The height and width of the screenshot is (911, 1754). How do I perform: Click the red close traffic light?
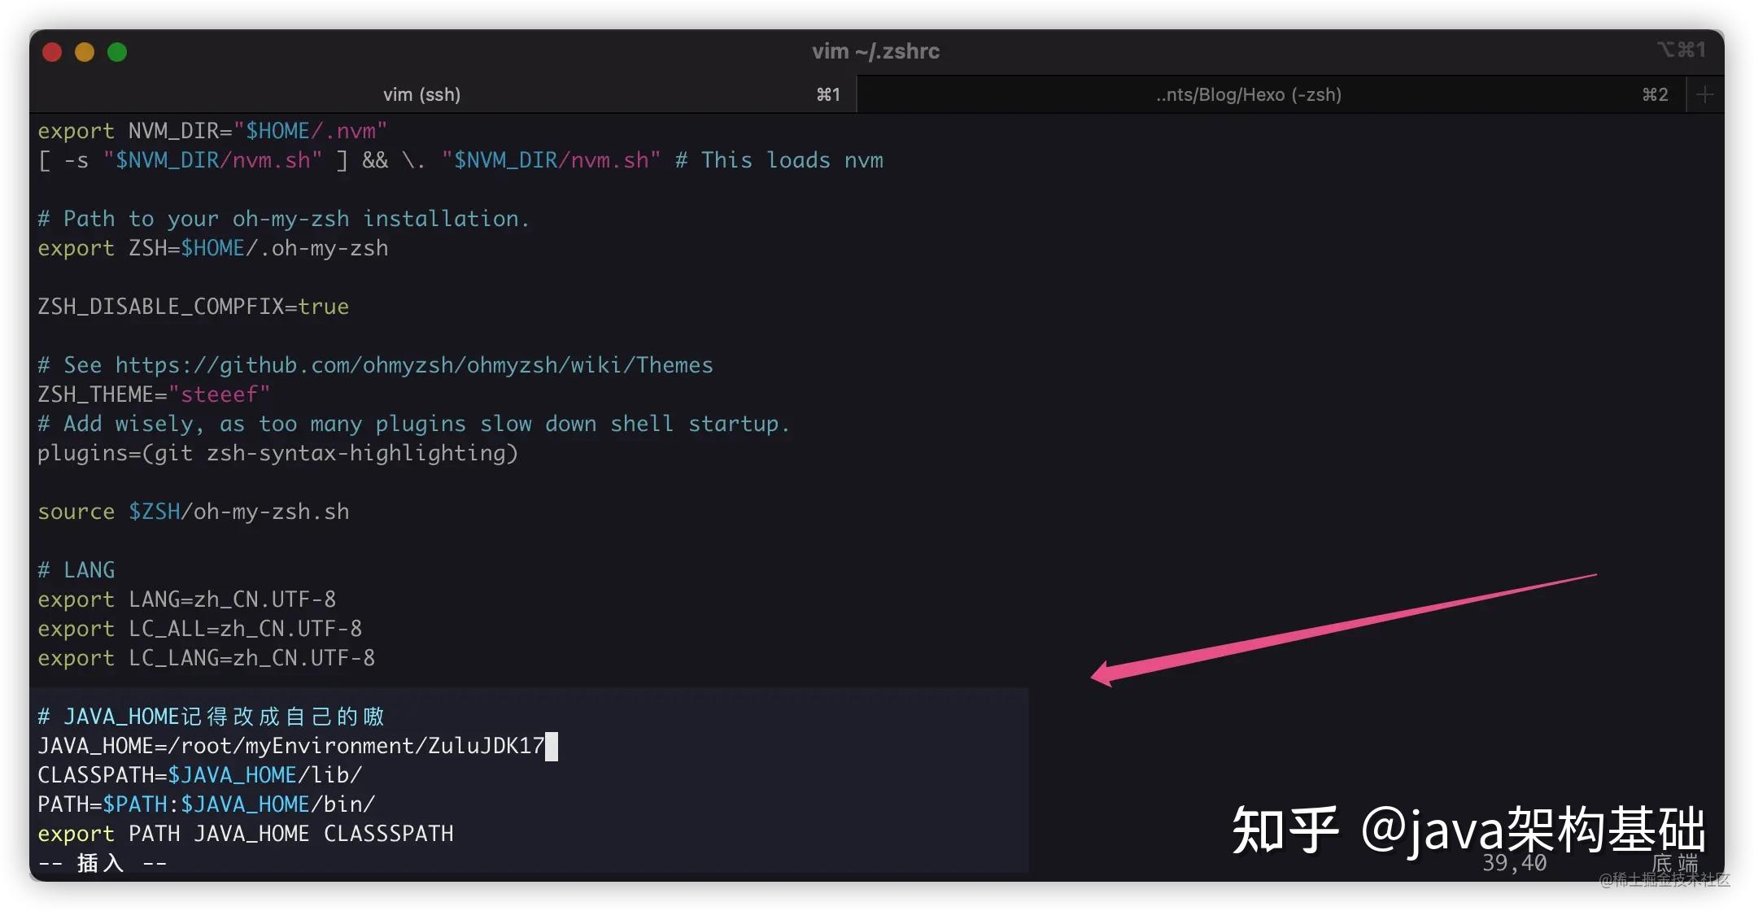[x=51, y=51]
